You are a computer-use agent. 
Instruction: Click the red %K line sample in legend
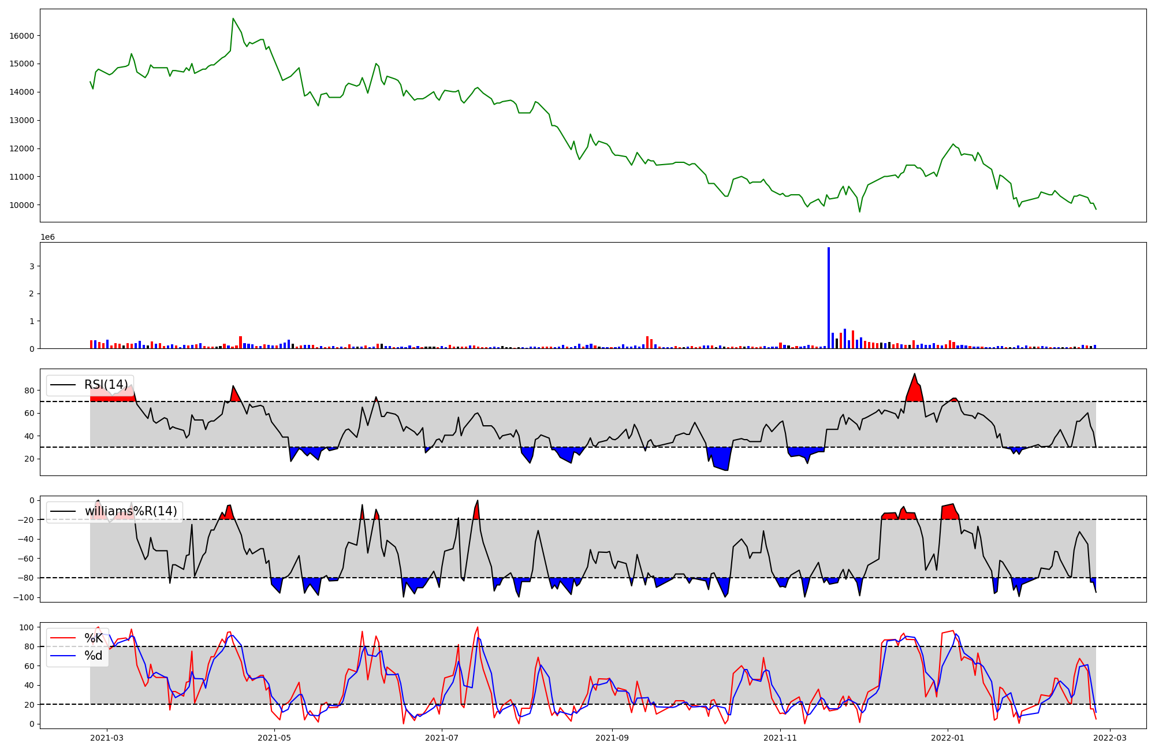(63, 638)
